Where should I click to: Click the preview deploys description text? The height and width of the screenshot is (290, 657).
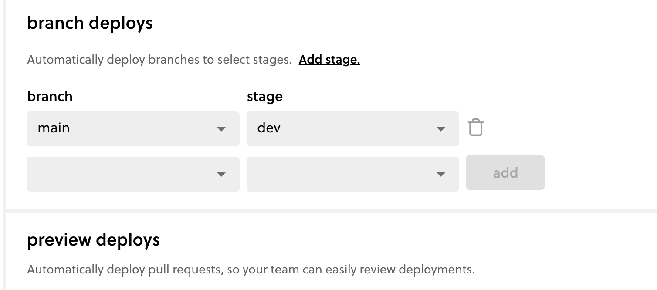[x=251, y=270]
